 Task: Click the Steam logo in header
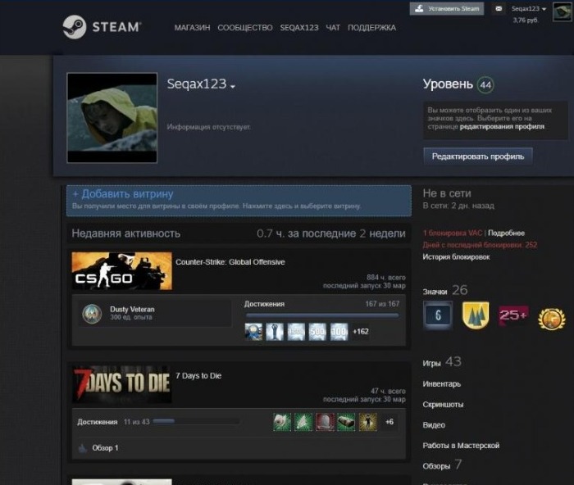click(102, 27)
